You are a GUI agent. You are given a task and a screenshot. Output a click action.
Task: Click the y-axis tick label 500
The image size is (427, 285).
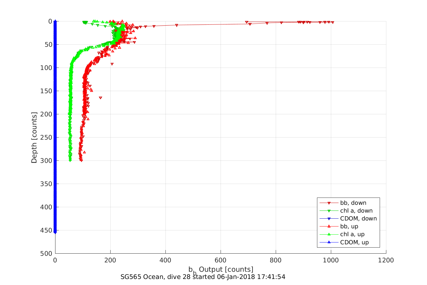[x=47, y=254]
